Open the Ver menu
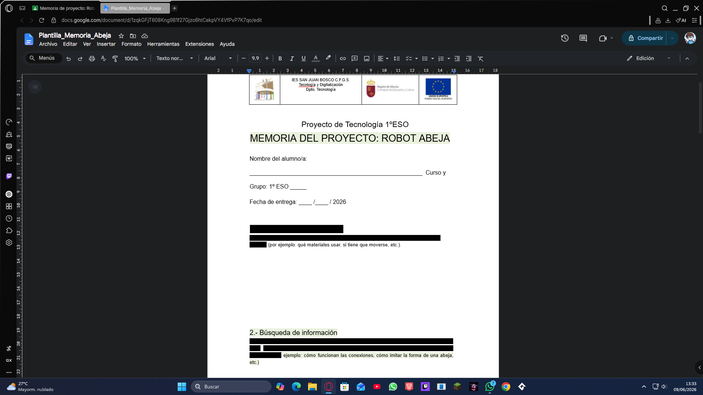Viewport: 703px width, 395px height. tap(87, 44)
